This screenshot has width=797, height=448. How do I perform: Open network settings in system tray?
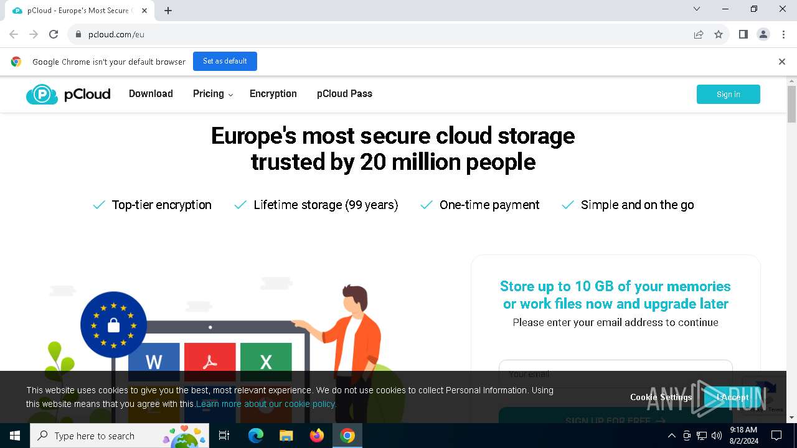tap(702, 436)
